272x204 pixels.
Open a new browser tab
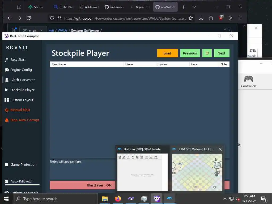pos(183,7)
